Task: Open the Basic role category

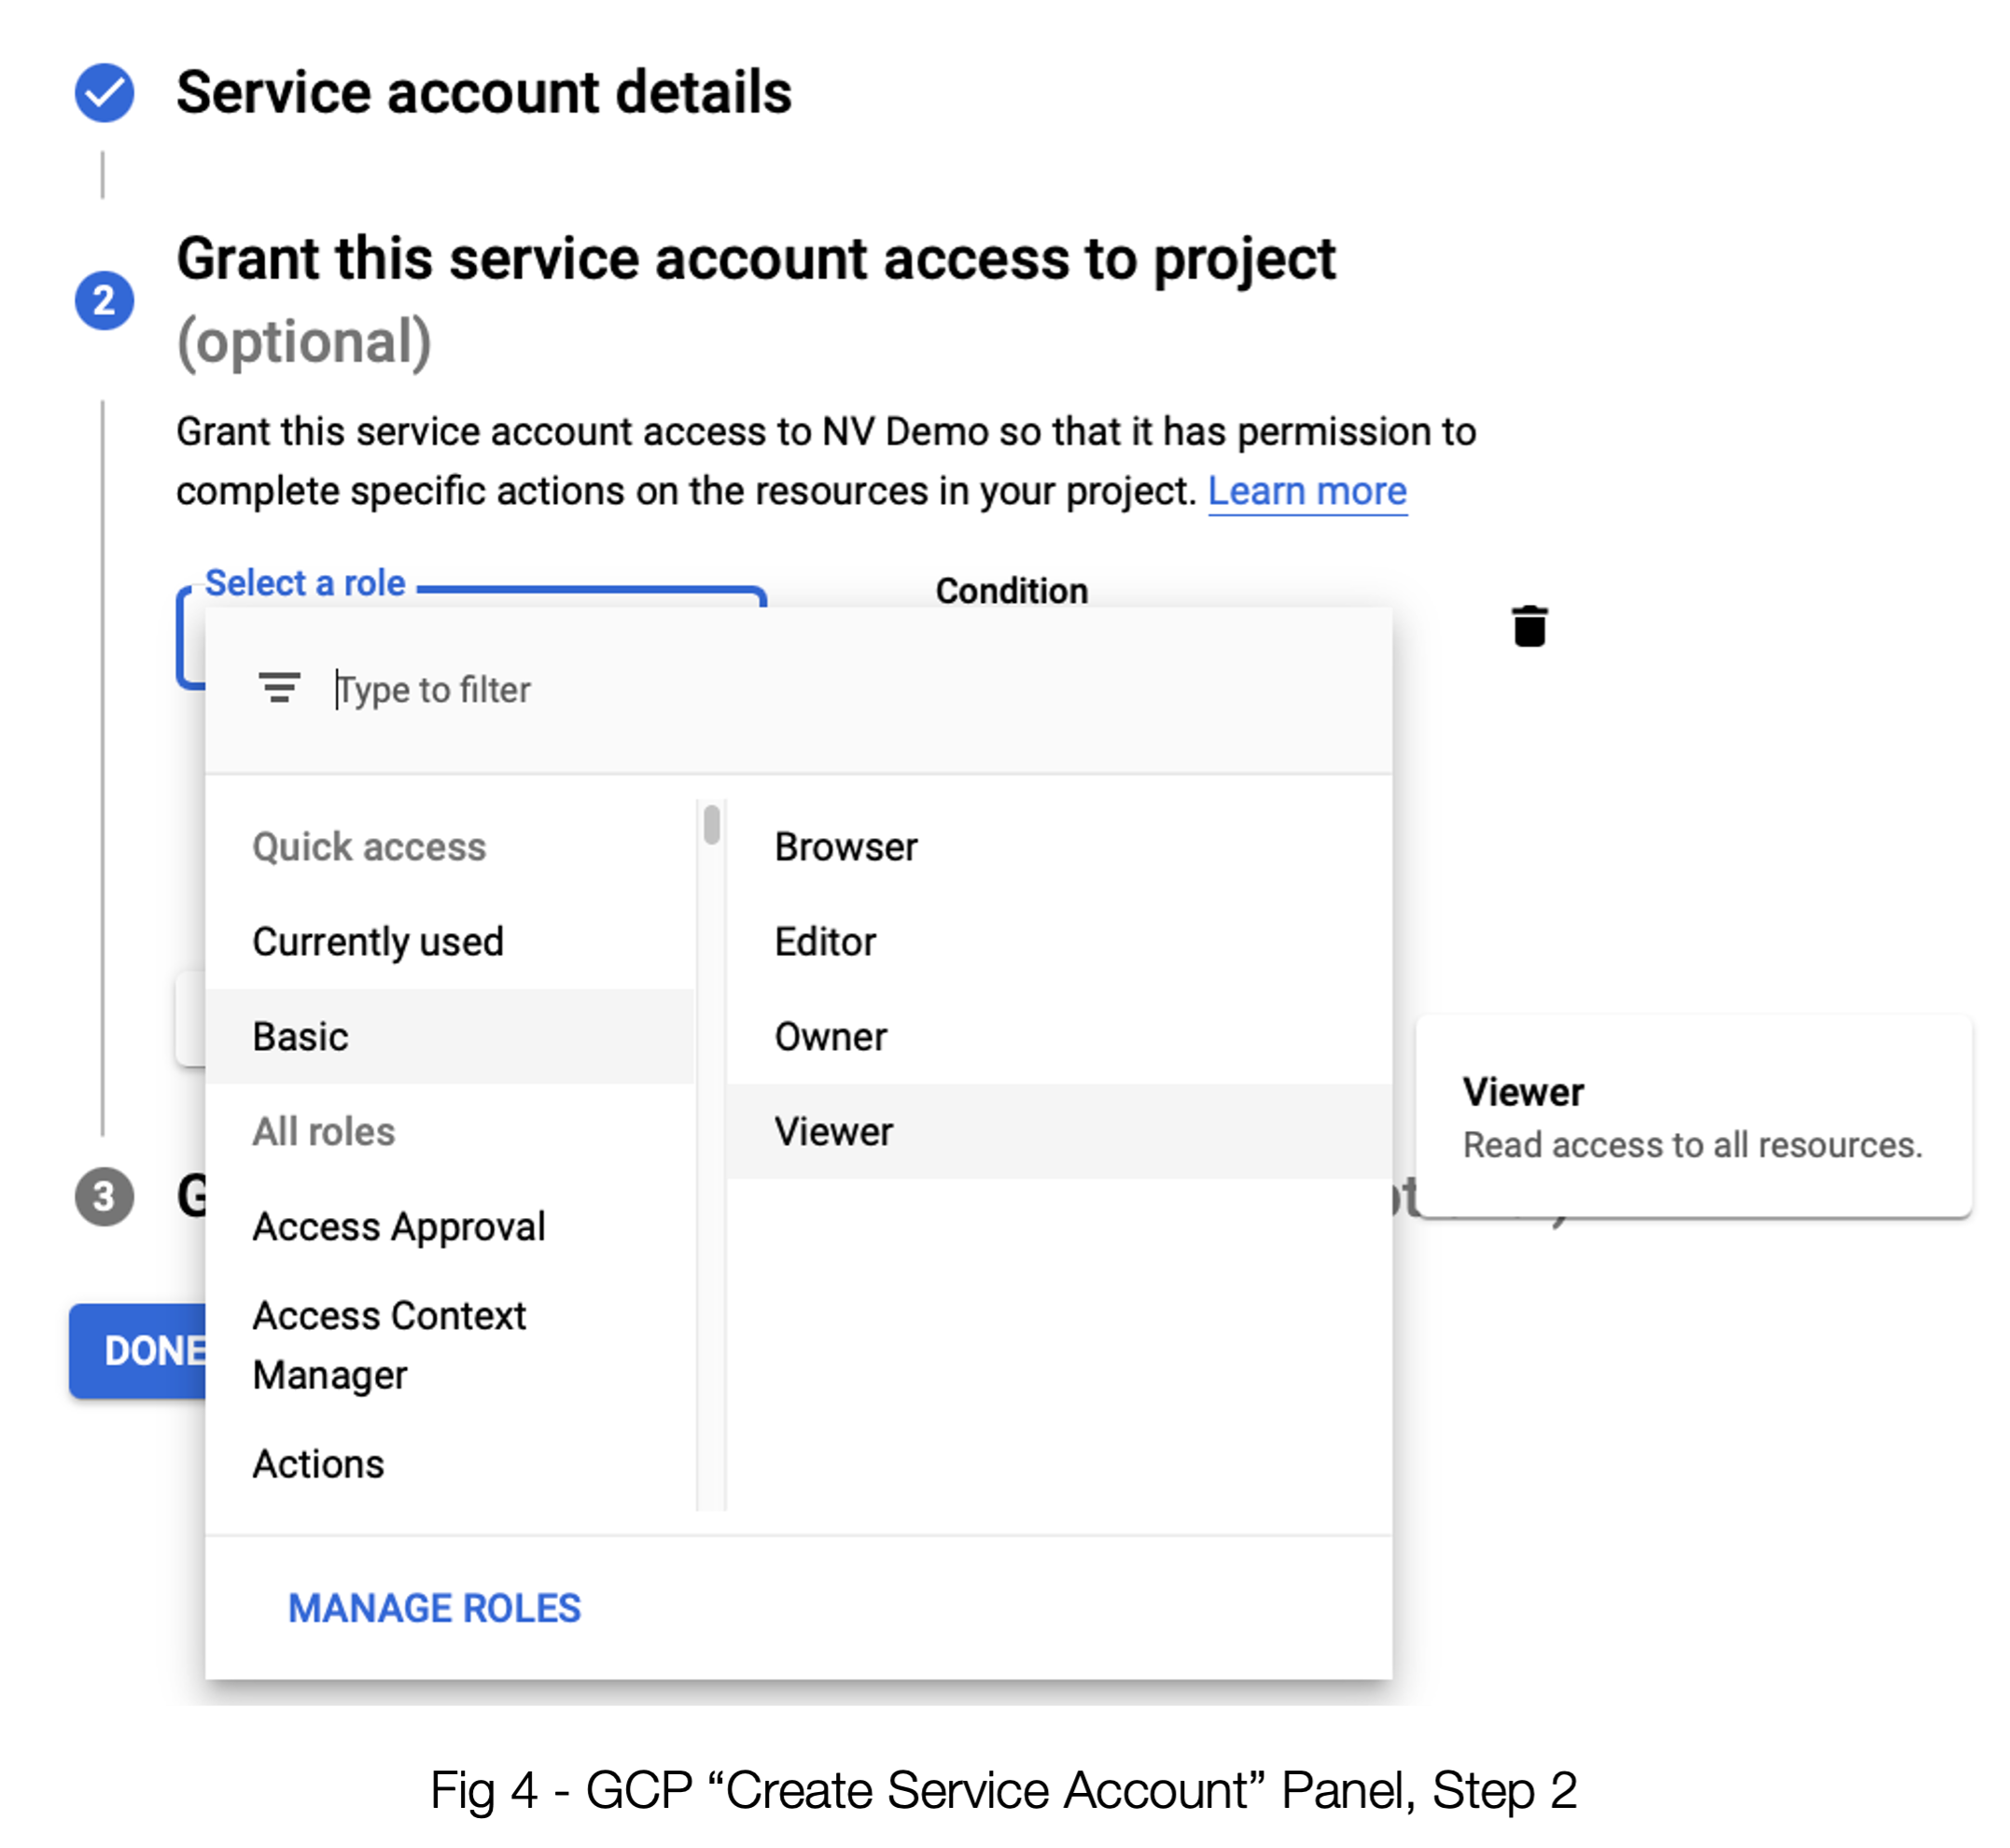Action: pyautogui.click(x=300, y=1037)
